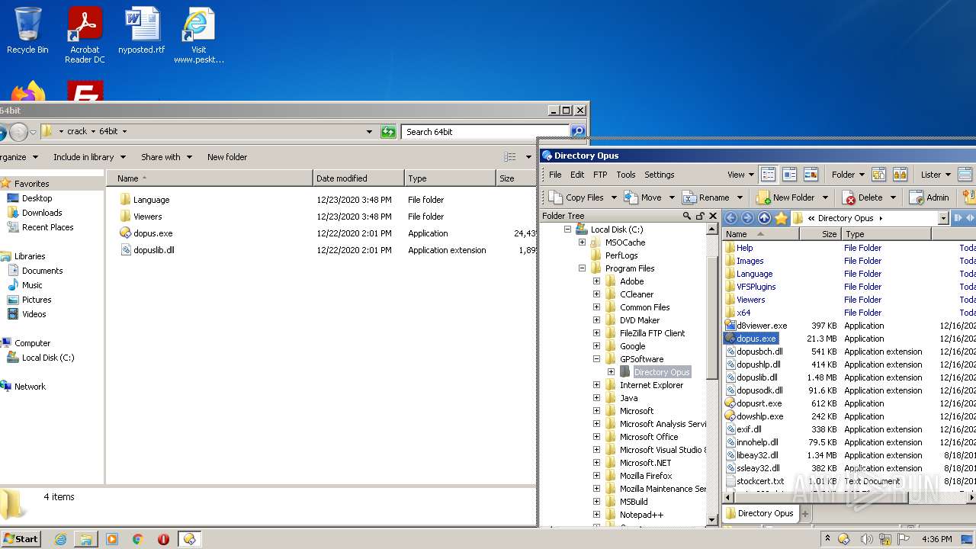Collapse Program Files in Folder Tree

tap(582, 268)
